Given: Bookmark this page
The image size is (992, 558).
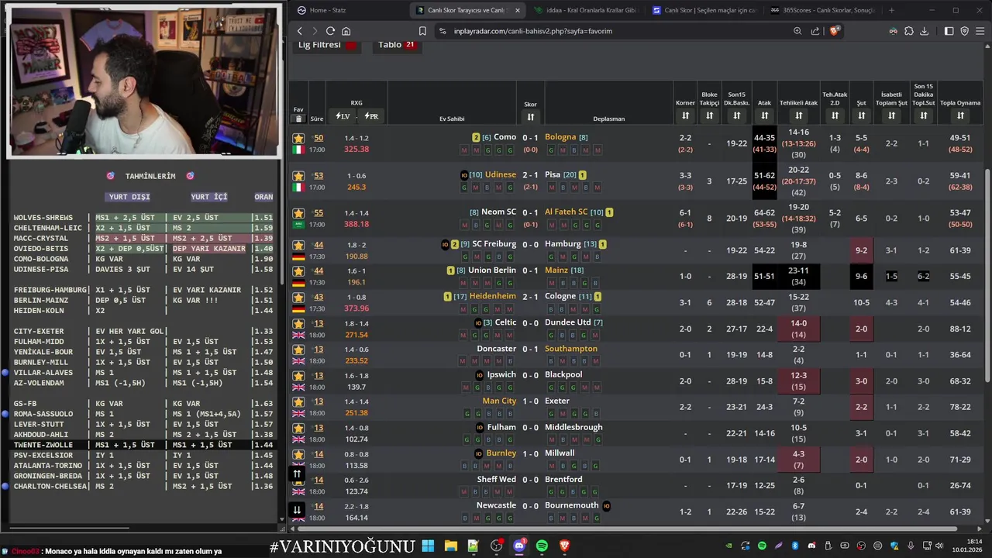Looking at the screenshot, I should pos(422,31).
